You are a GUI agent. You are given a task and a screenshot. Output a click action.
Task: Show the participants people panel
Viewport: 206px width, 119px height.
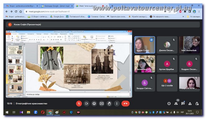click(176, 104)
